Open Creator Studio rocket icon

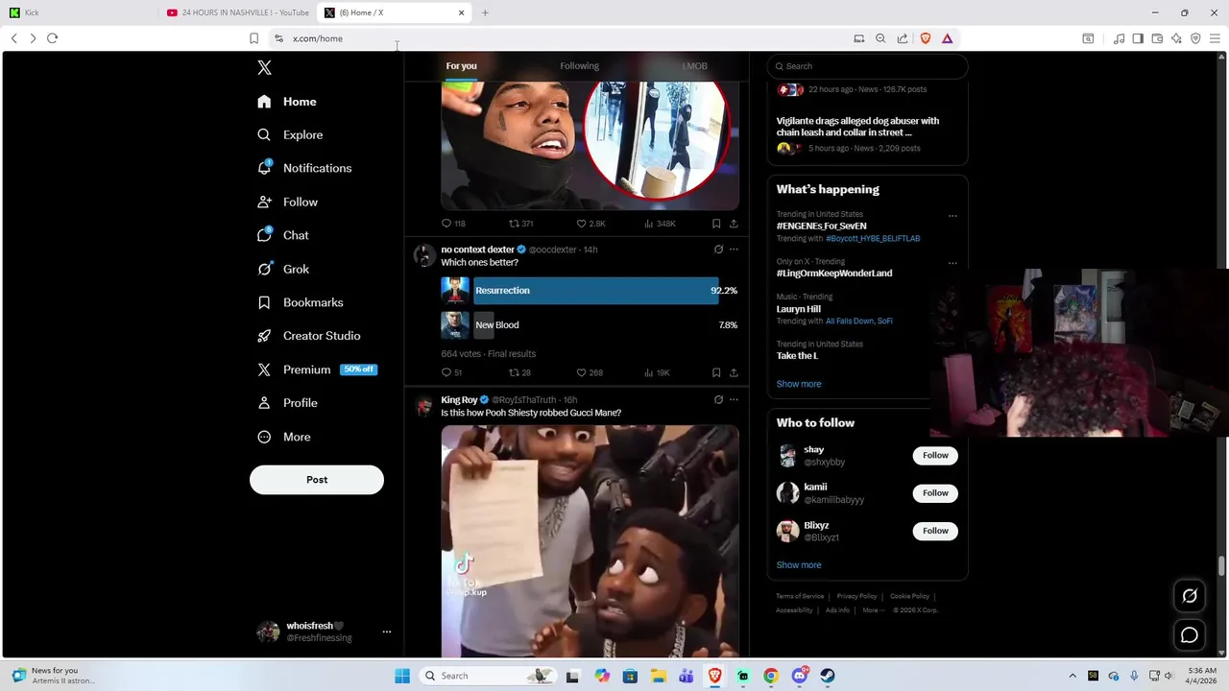264,336
